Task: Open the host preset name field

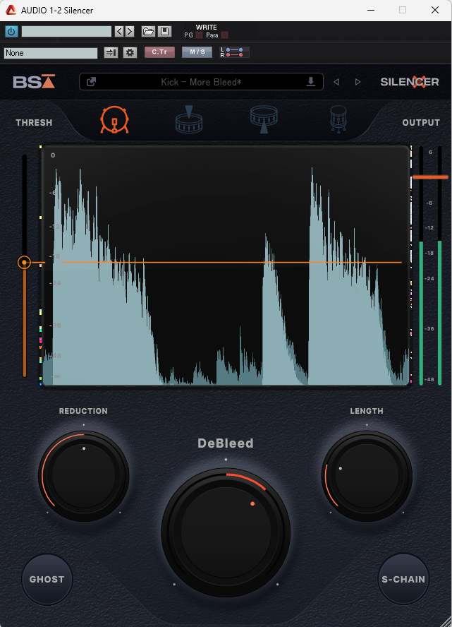Action: click(x=66, y=31)
